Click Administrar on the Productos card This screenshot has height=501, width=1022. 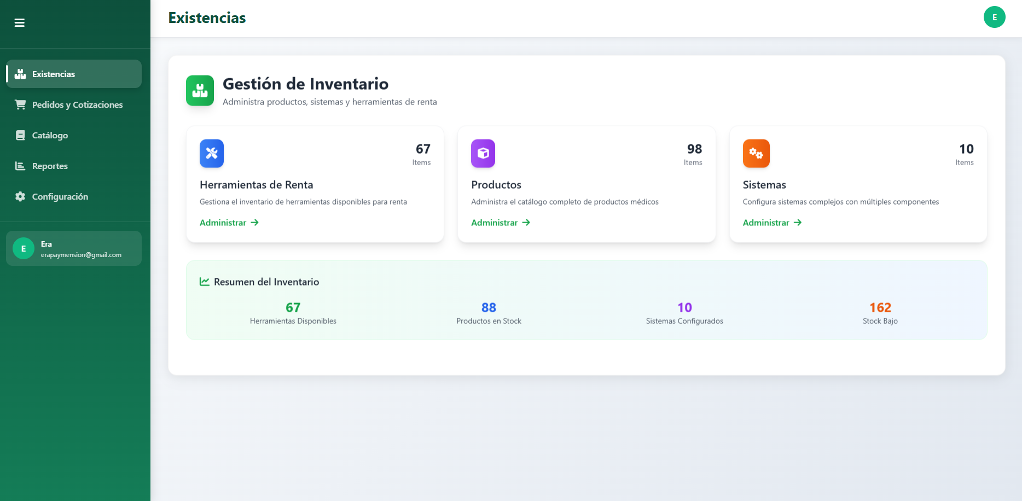[500, 223]
